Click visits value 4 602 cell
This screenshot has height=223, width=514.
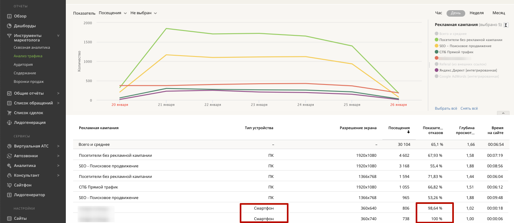pos(404,155)
